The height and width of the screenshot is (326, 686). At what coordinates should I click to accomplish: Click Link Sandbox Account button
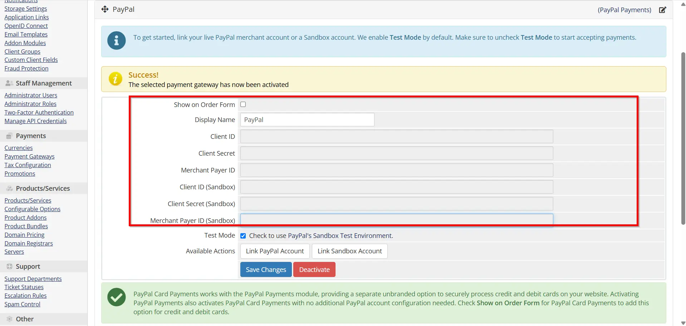pos(350,251)
